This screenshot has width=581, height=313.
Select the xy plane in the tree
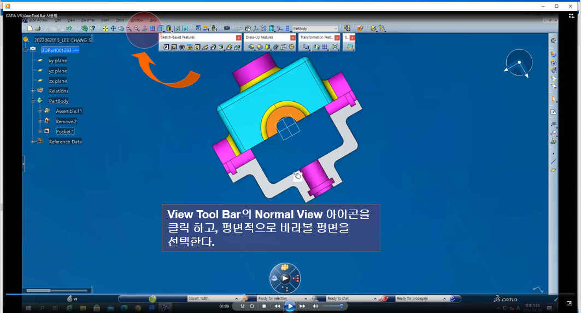pos(58,60)
